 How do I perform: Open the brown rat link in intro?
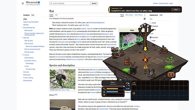[88, 37]
